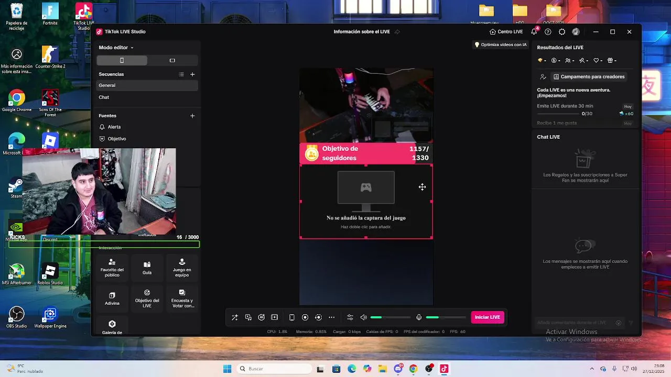This screenshot has height=377, width=671.
Task: Click the replay capture icon in bottom toolbar
Action: (318, 317)
